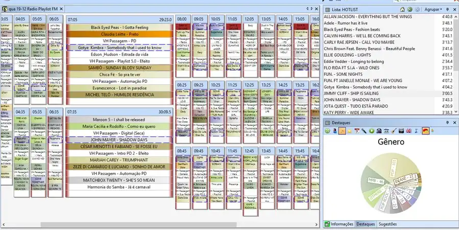Select Adele - Rumor has it live
The height and width of the screenshot is (230, 459).
pyautogui.click(x=388, y=23)
